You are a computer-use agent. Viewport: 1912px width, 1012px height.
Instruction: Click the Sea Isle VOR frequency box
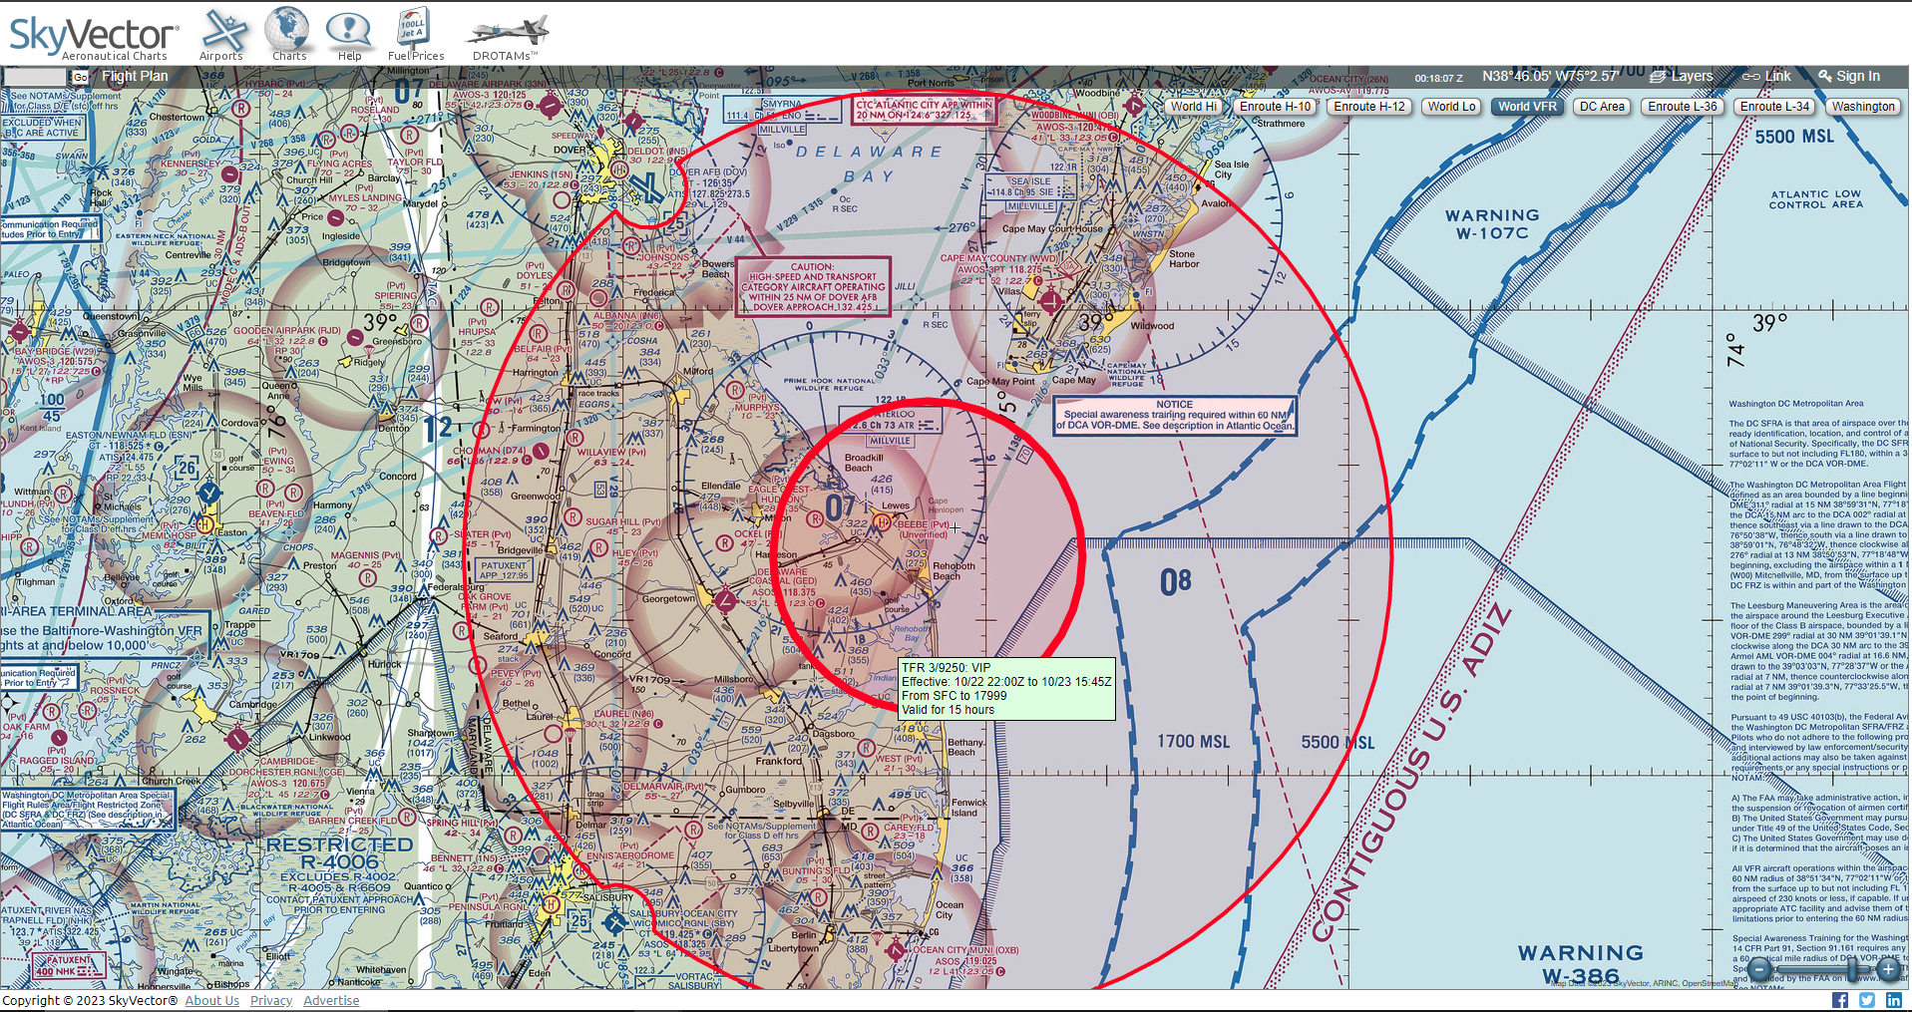1031,186
